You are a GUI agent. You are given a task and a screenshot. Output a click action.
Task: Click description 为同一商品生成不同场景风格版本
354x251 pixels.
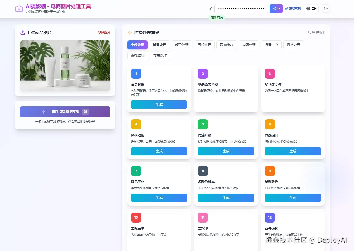[x=287, y=91]
